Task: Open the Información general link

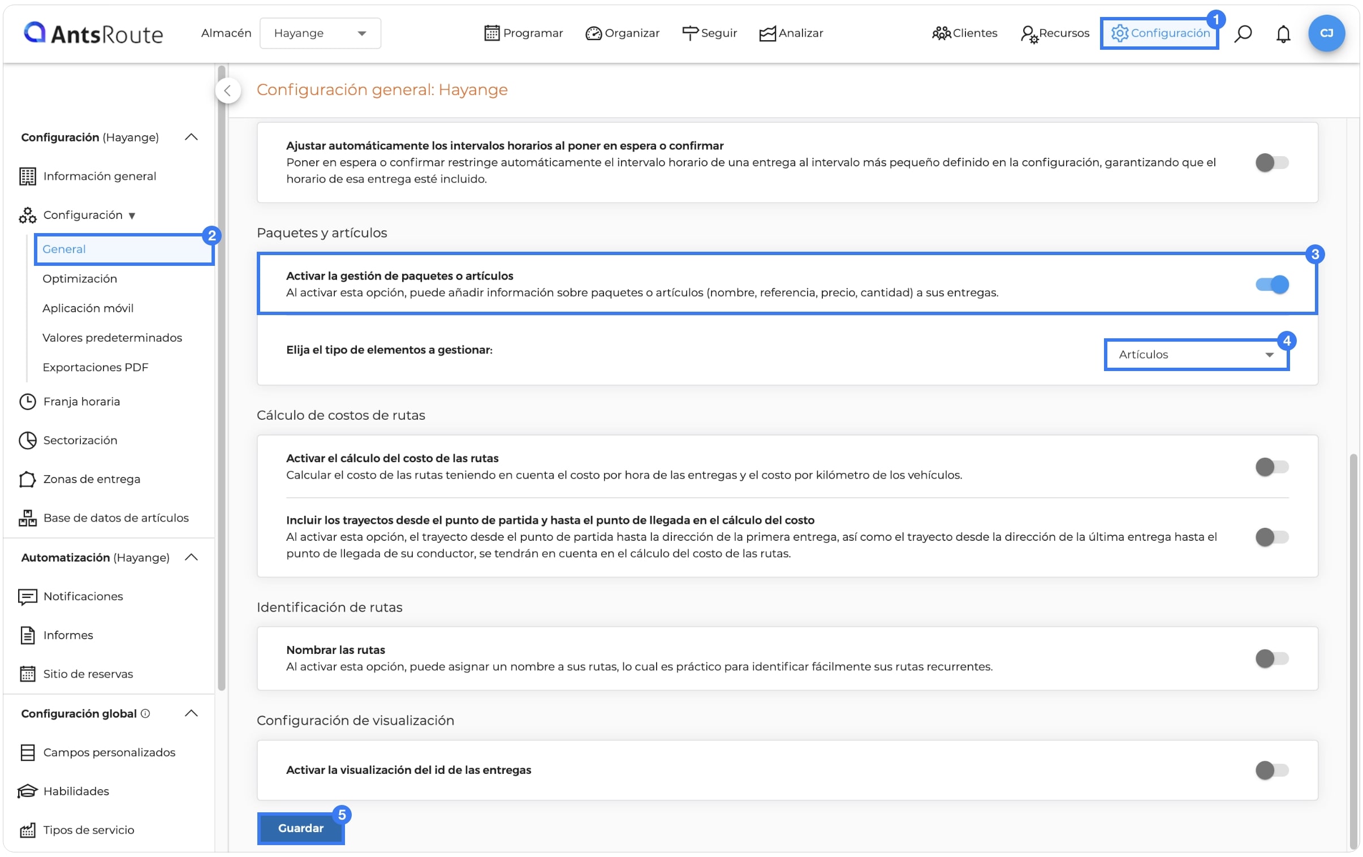Action: click(100, 176)
